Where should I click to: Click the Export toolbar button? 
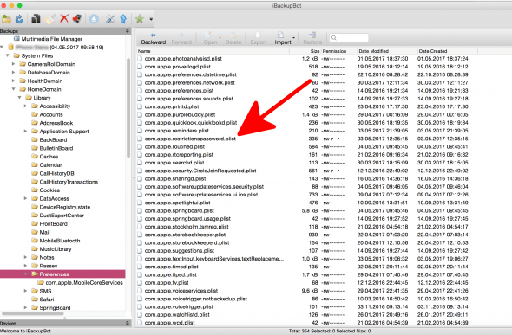point(259,39)
